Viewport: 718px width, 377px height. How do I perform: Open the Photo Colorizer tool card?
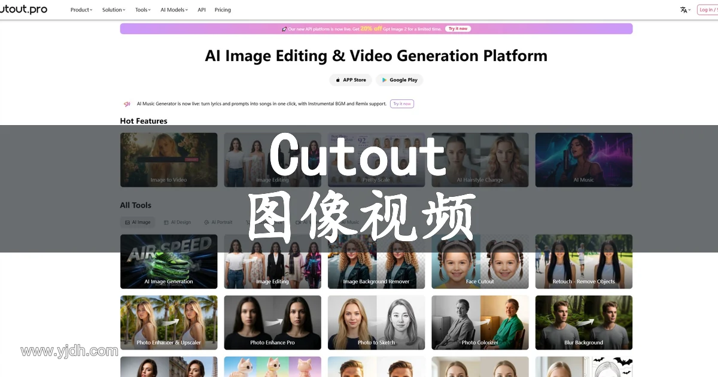pos(480,323)
